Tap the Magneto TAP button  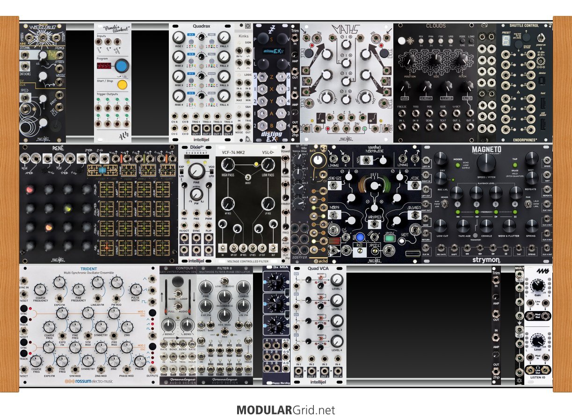pyautogui.click(x=514, y=165)
